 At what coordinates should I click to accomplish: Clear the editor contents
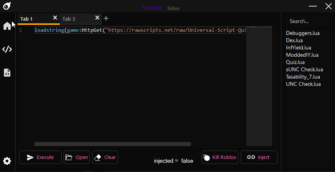click(105, 157)
